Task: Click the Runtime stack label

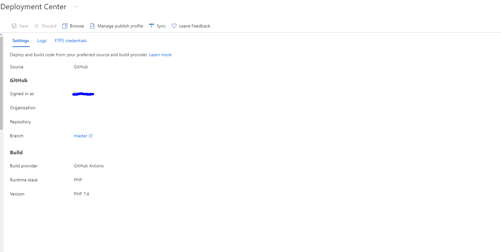Action: 24,180
